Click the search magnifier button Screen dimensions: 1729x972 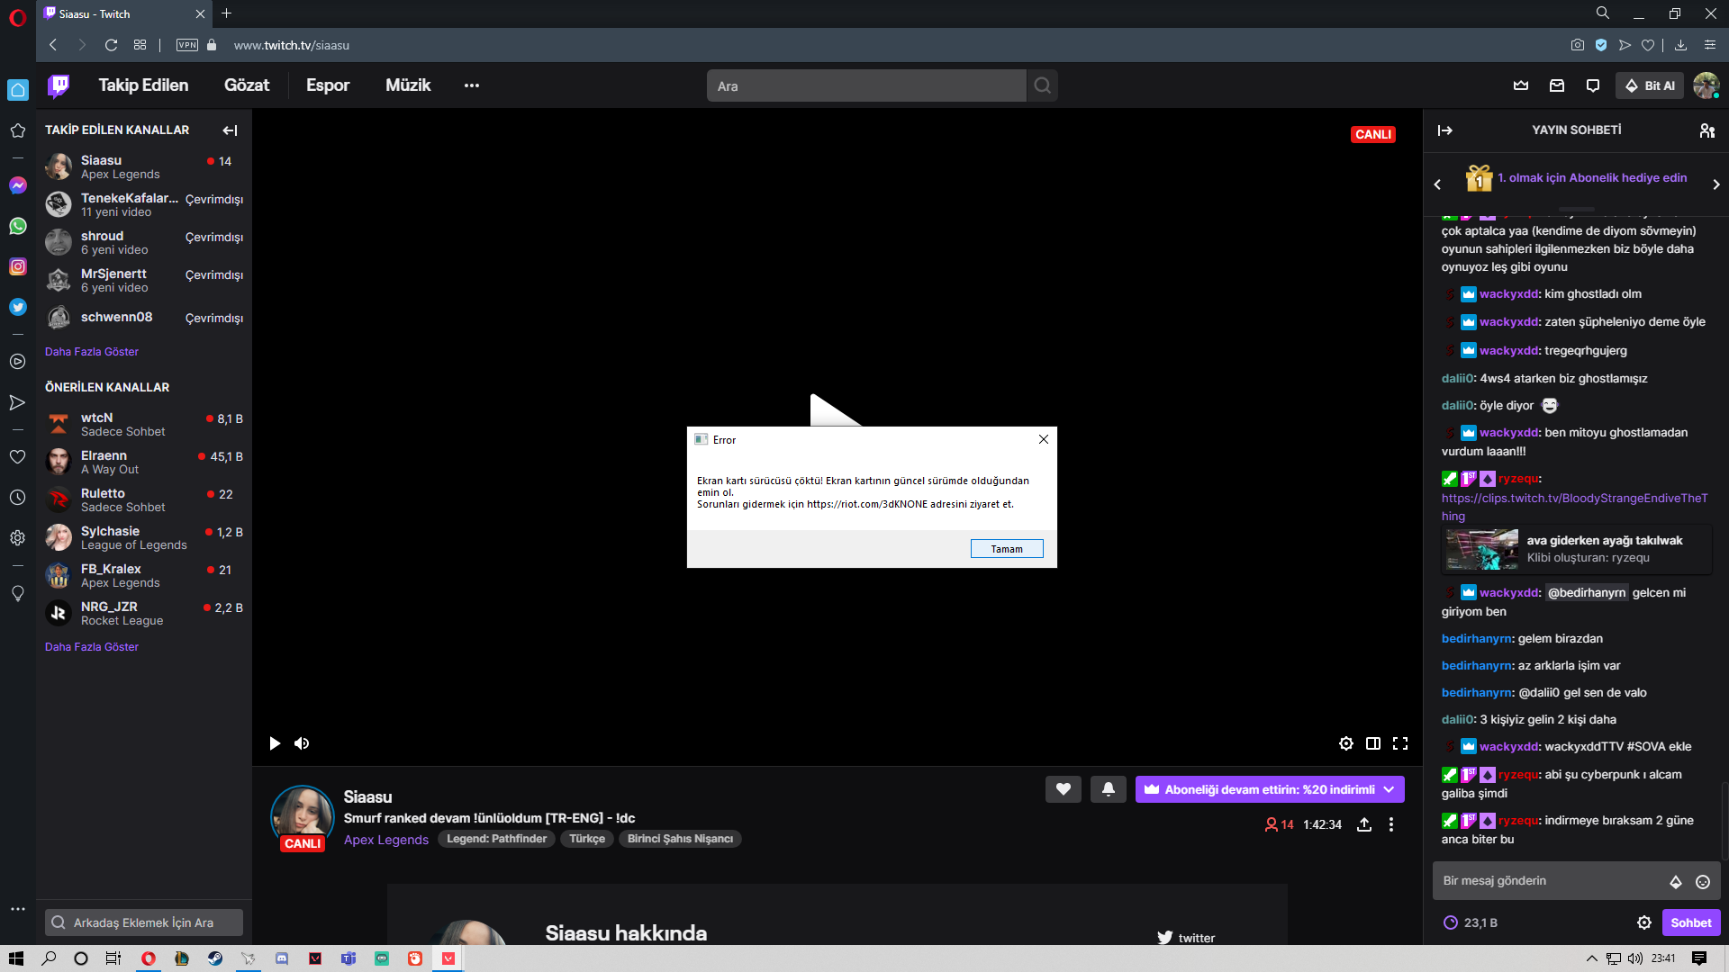pyautogui.click(x=1042, y=85)
